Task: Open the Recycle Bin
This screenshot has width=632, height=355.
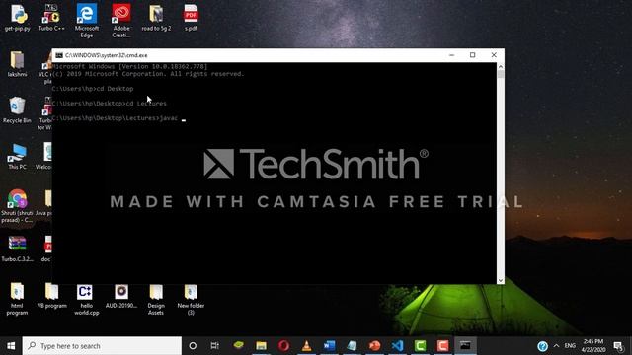Action: point(17,109)
